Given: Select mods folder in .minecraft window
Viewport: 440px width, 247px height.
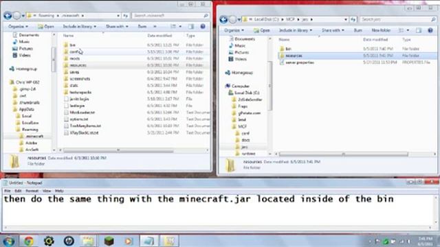Looking at the screenshot, I should tap(75, 58).
